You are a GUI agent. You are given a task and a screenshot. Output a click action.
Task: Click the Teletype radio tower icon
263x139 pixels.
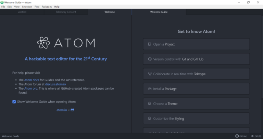click(150, 74)
